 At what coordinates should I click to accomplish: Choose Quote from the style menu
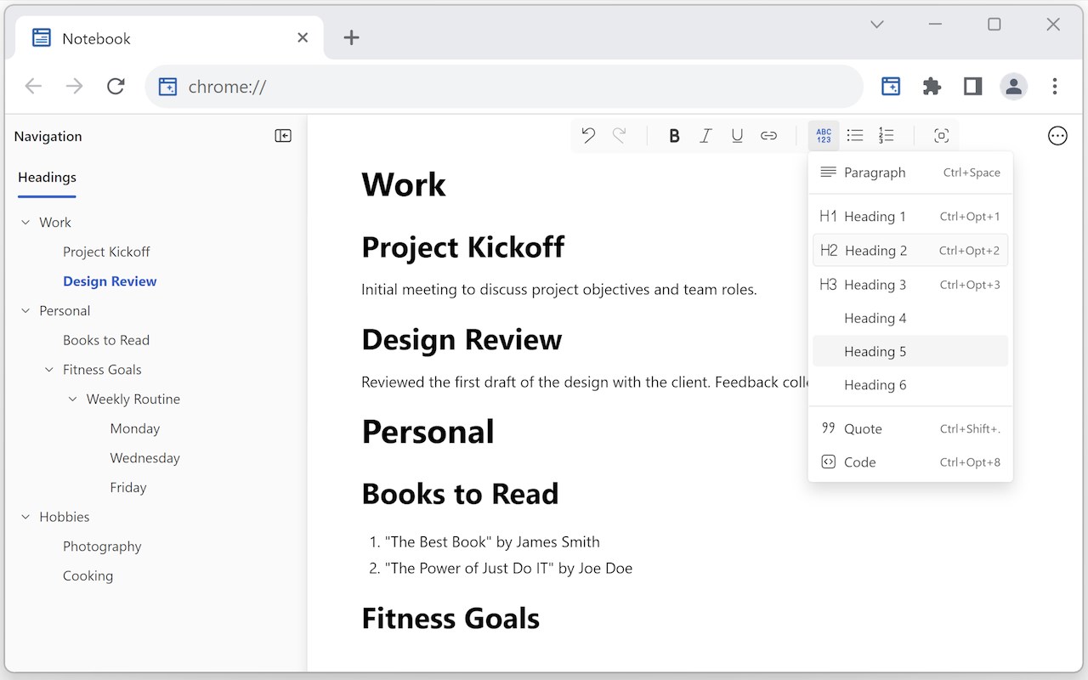click(x=910, y=429)
